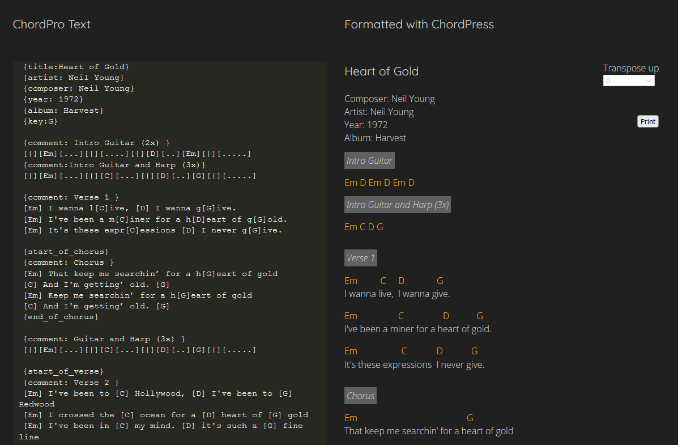
Task: Open the Transpose up dropdown
Action: (x=629, y=81)
